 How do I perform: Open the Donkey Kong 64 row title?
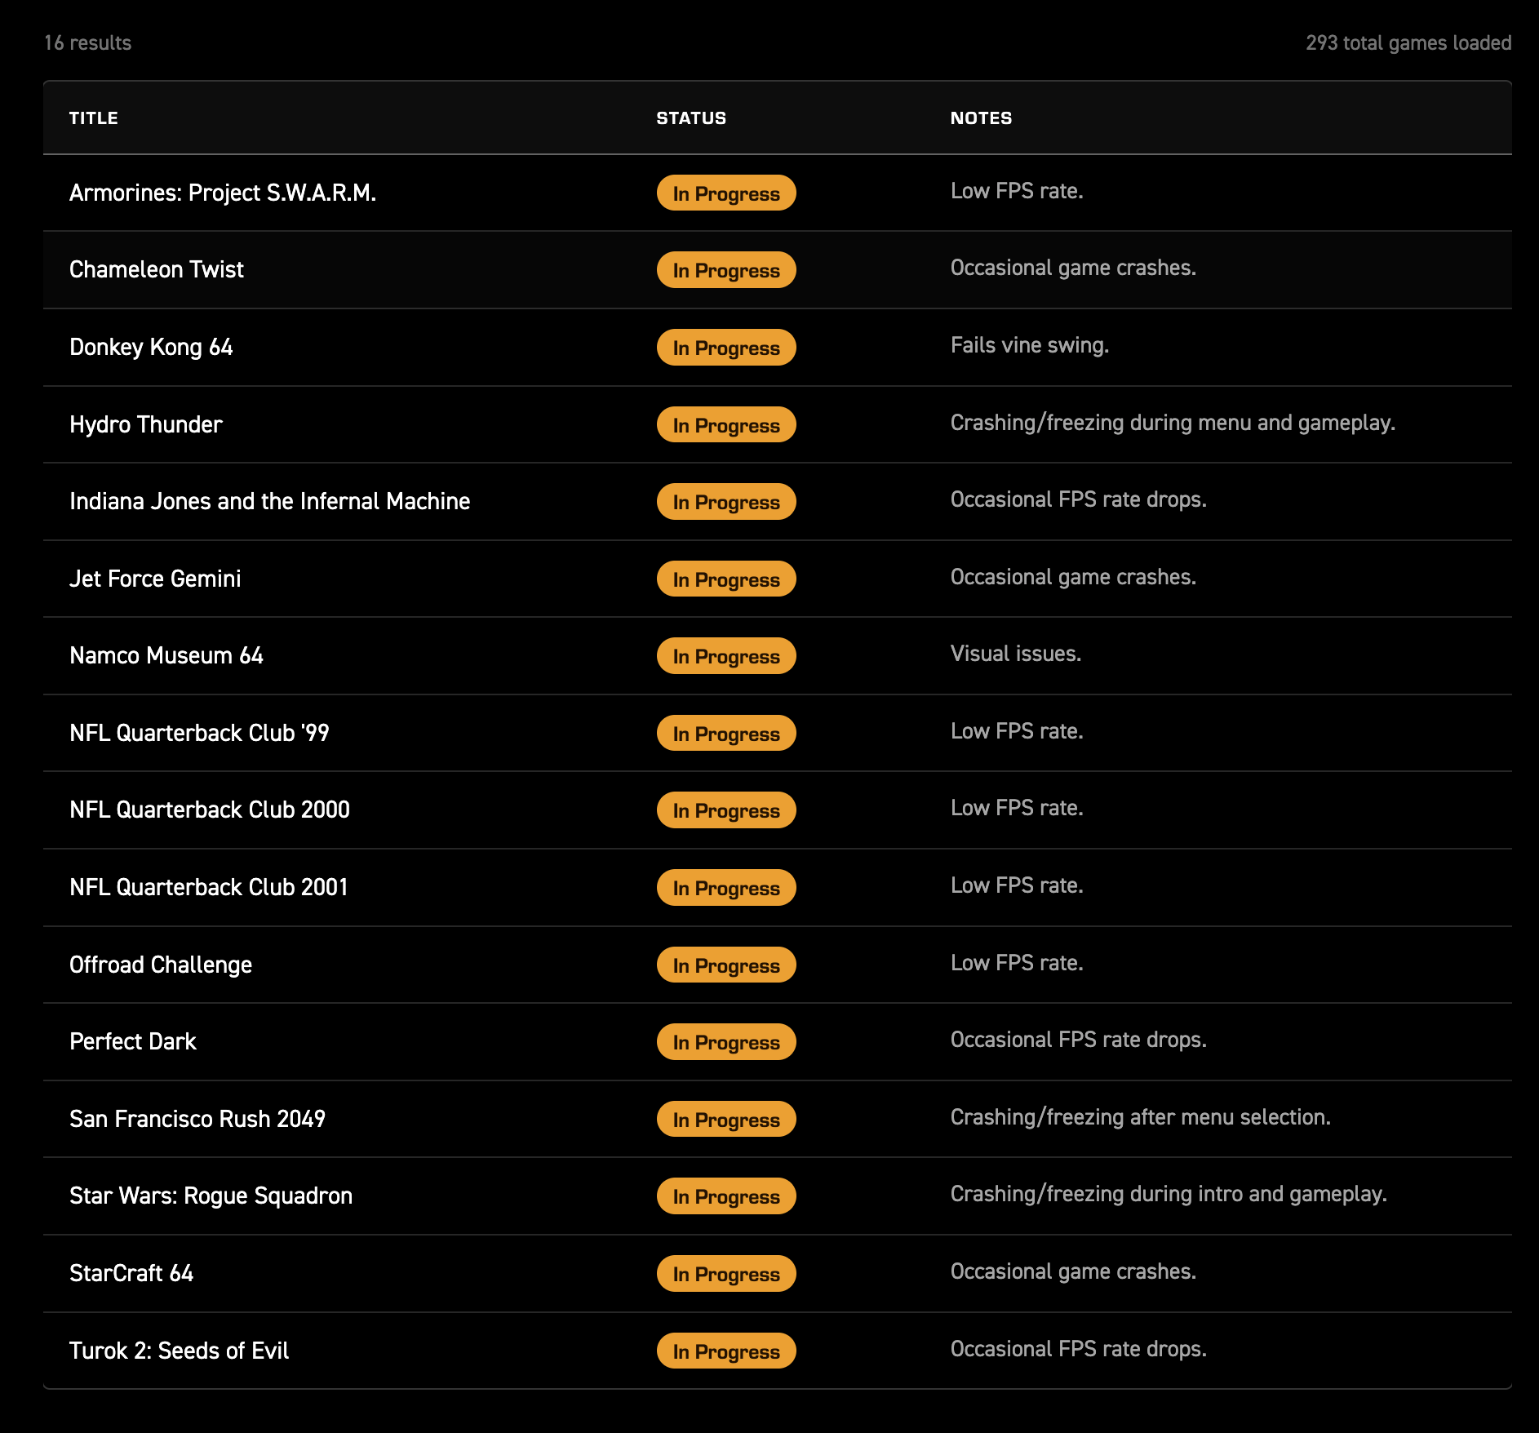coord(151,347)
